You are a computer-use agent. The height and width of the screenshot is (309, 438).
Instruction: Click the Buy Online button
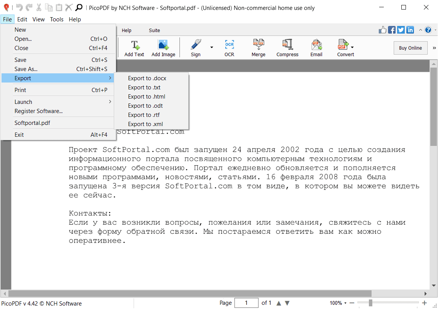coord(411,48)
